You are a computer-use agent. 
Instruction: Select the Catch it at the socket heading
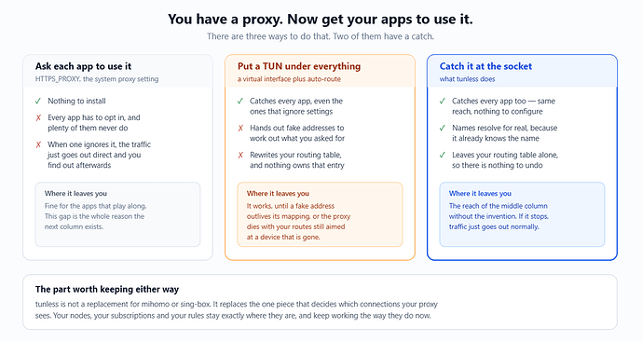click(x=485, y=66)
